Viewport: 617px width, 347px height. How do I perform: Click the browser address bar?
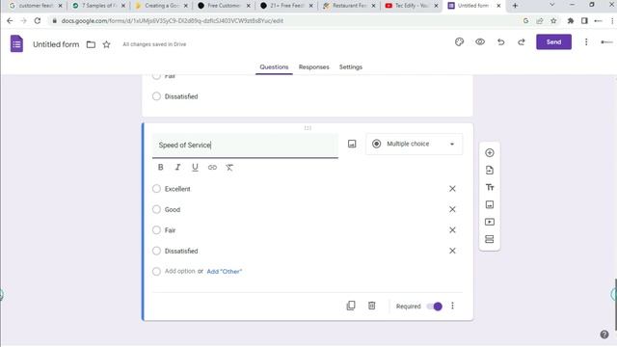283,21
